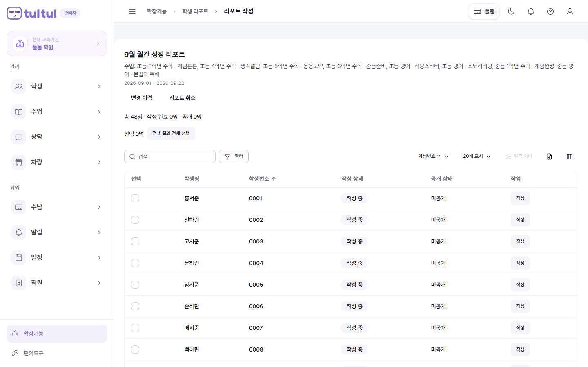
Task: Open the 20개 표시 page size dropdown
Action: point(477,157)
